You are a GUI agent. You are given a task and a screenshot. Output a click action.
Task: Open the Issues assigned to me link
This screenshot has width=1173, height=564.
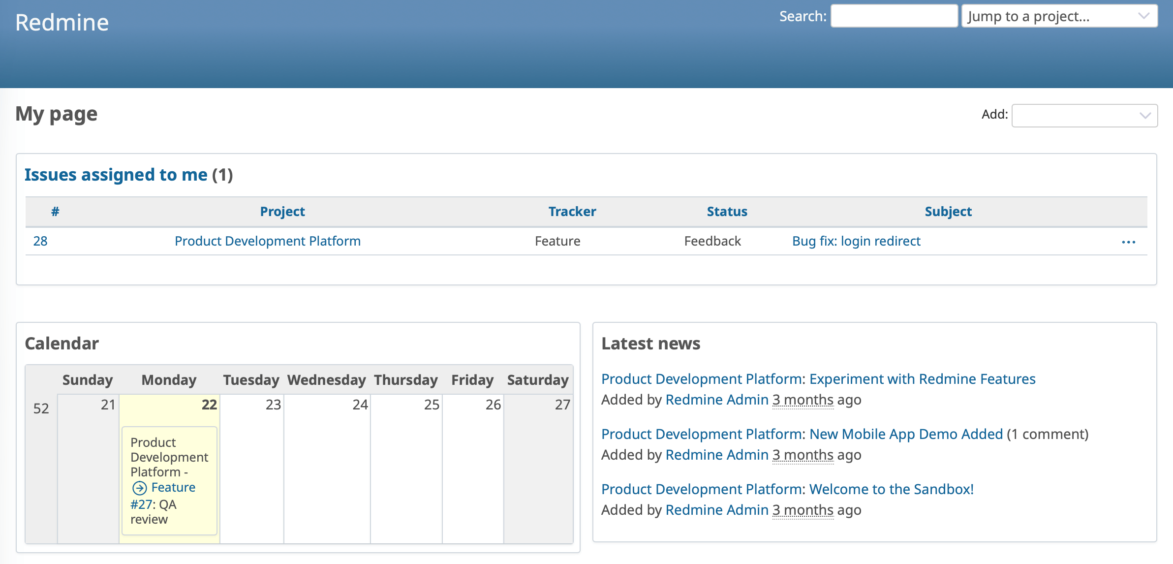[116, 175]
